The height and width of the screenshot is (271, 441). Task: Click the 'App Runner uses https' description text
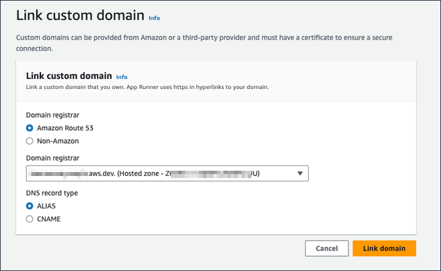point(200,87)
